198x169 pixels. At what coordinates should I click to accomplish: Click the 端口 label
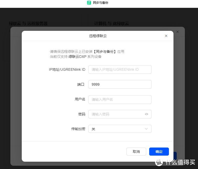point(81,84)
